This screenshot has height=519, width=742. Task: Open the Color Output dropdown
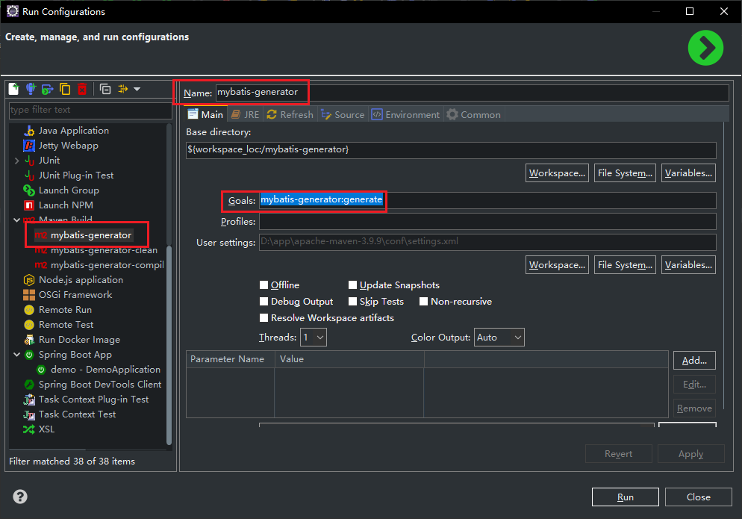point(499,338)
